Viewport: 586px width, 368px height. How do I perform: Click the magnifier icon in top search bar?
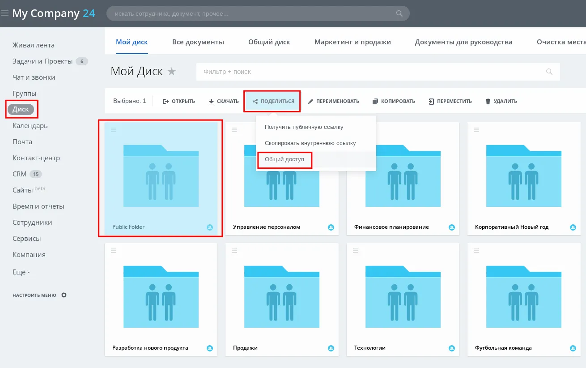coord(399,13)
